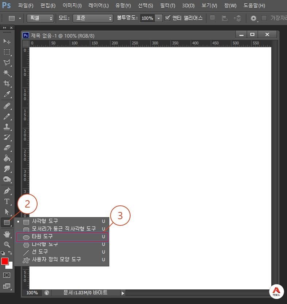Select the Healing Brush tool

(7, 106)
